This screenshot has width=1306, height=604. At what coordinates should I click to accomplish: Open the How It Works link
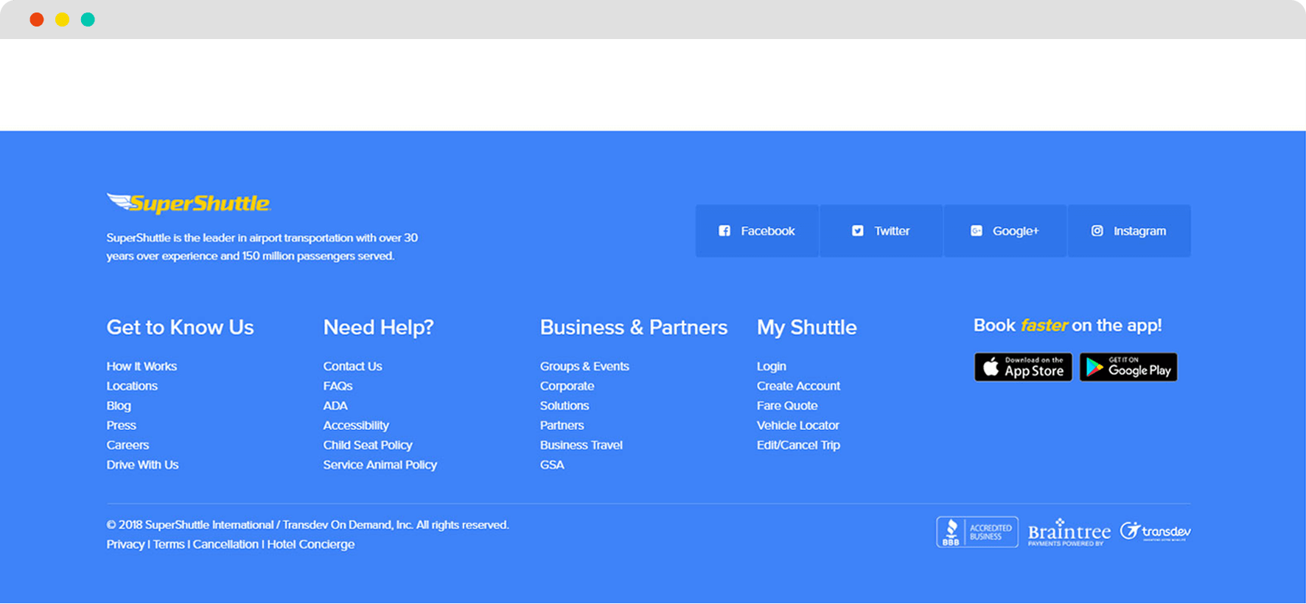(142, 366)
